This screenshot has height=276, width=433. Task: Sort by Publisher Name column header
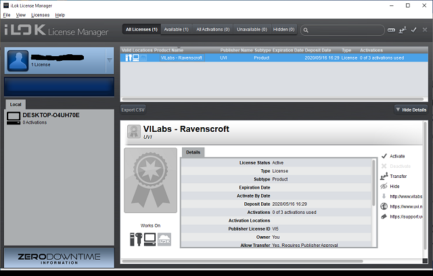(236, 50)
